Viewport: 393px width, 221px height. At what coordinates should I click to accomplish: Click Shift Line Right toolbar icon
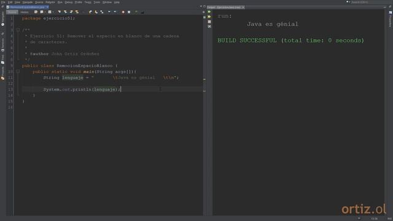(x=115, y=12)
